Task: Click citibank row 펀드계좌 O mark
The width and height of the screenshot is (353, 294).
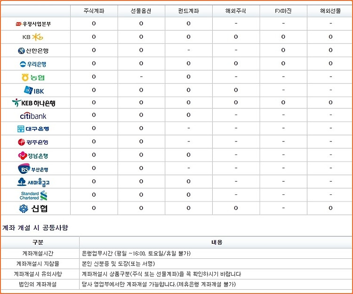Action: click(x=189, y=115)
